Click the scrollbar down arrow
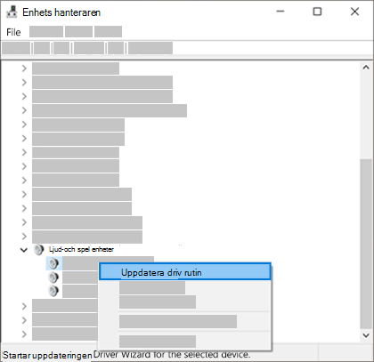 pos(366,335)
